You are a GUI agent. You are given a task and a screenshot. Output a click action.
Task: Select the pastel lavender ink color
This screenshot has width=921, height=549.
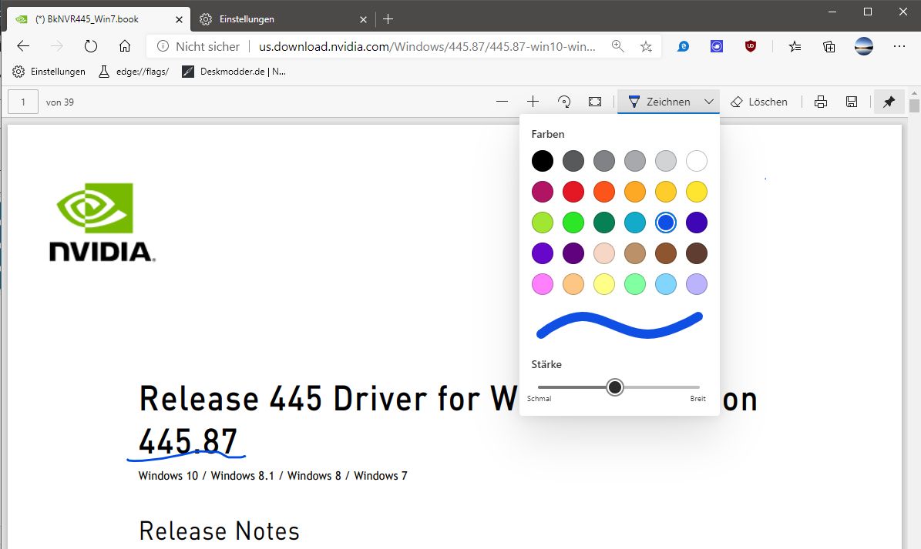697,284
